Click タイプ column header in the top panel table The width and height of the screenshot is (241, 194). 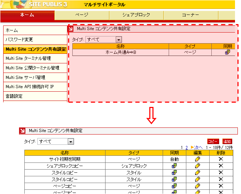pyautogui.click(x=190, y=46)
